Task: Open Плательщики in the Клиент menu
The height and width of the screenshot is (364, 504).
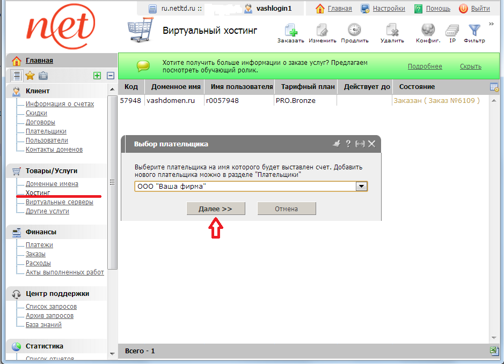Action: coord(46,131)
